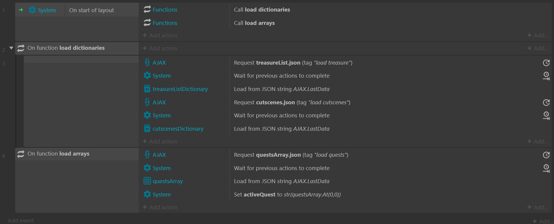Select the On start of layout condition
The height and width of the screenshot is (224, 554).
pyautogui.click(x=91, y=10)
